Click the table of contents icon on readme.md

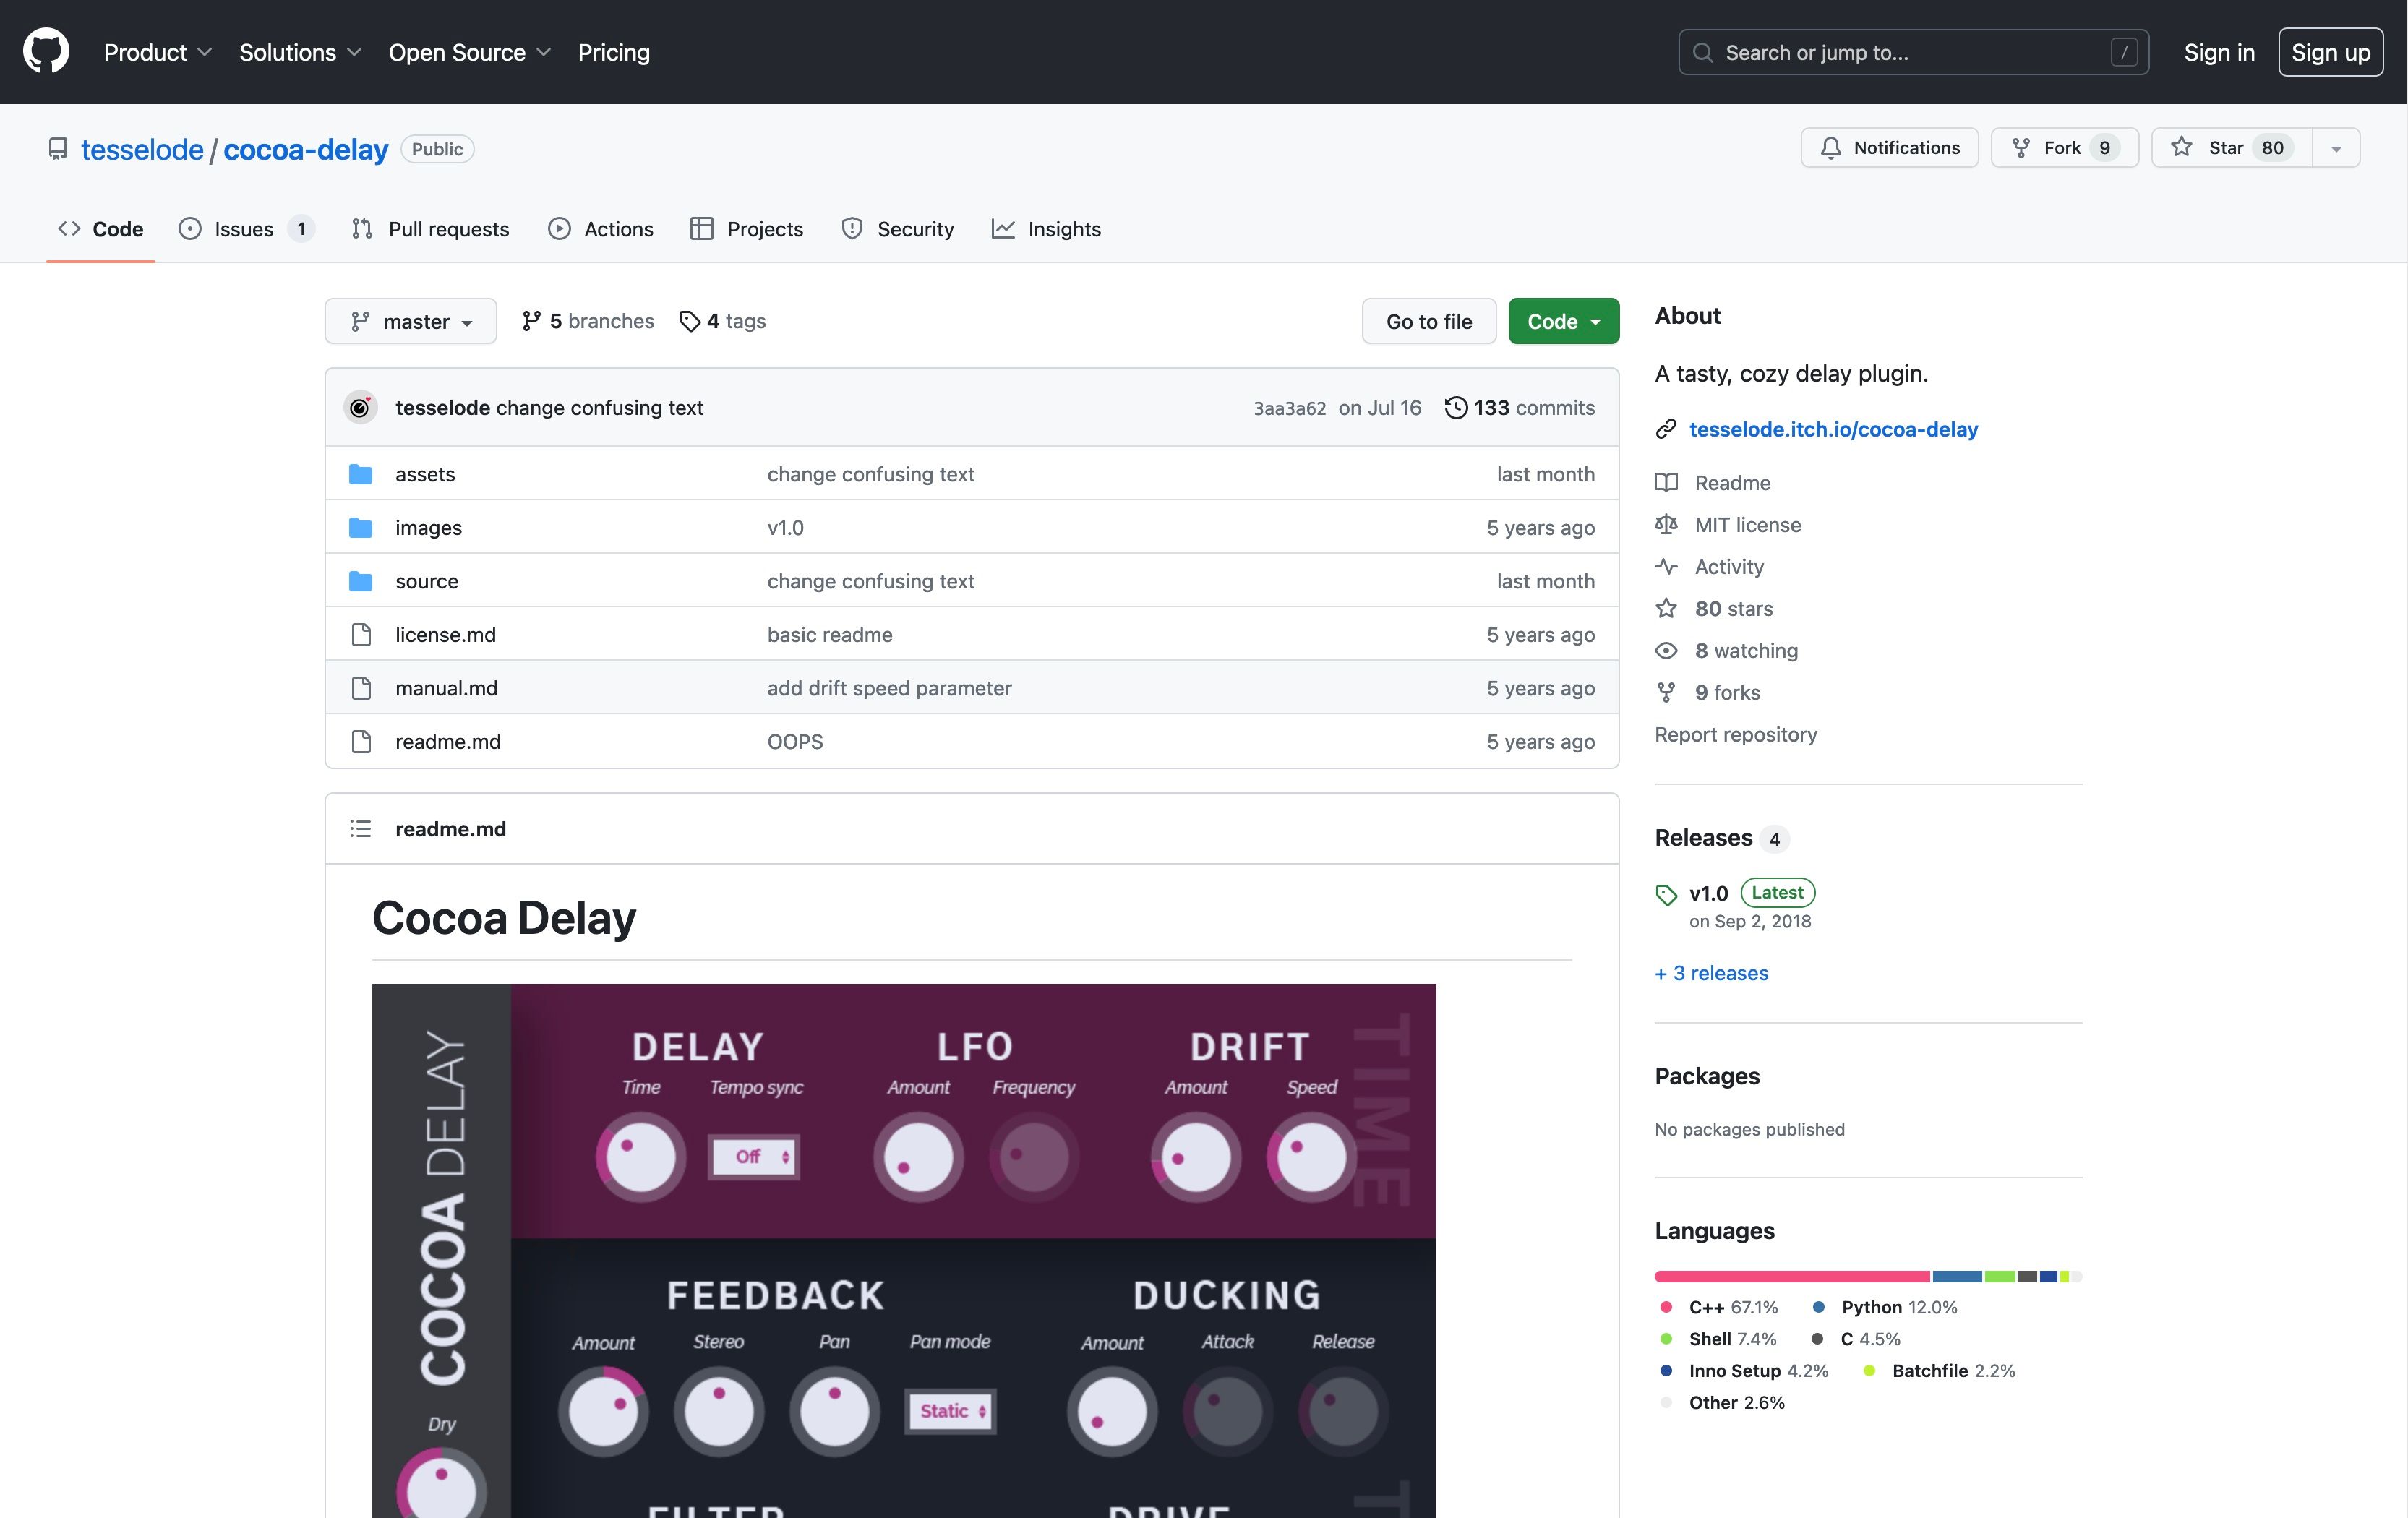[x=360, y=828]
